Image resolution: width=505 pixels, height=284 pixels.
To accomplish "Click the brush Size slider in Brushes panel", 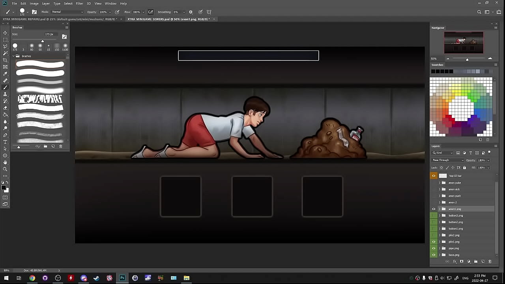I will [x=43, y=41].
